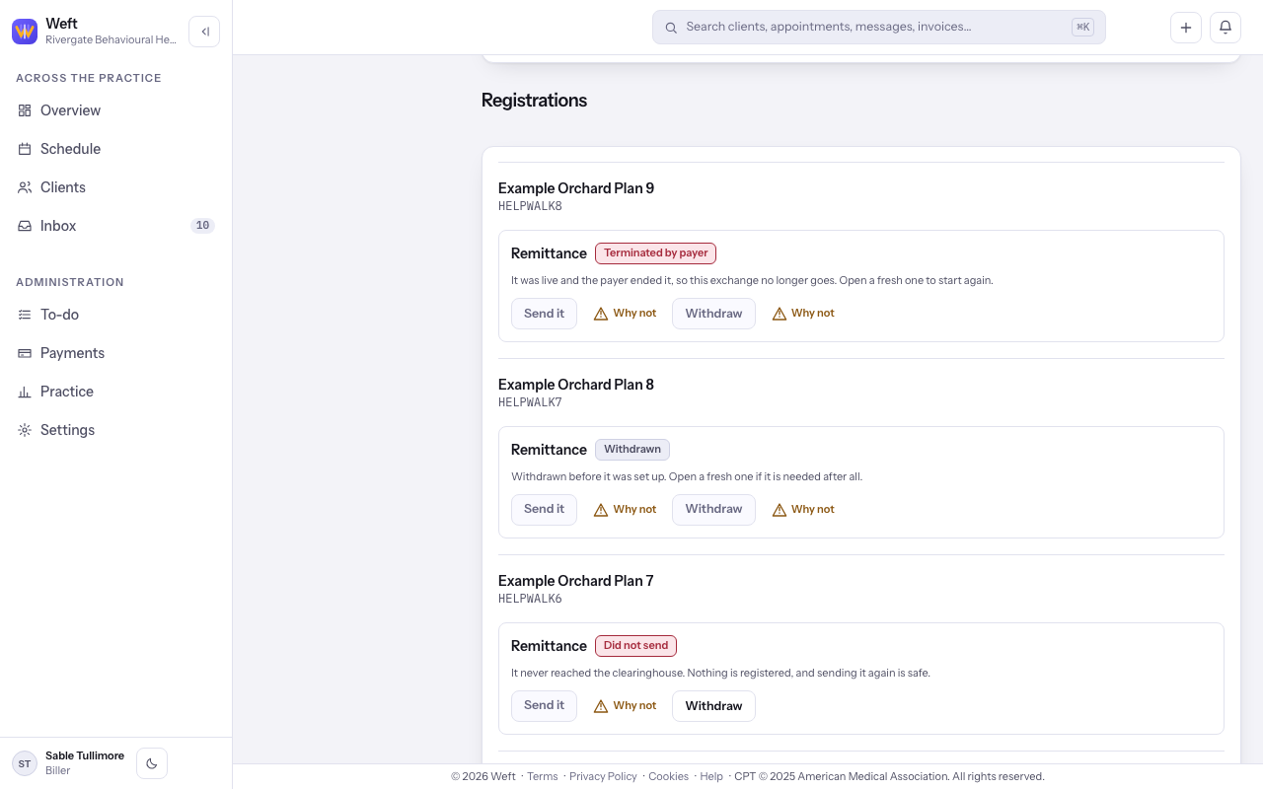Click the Withdrawn status badge
Screen dimensions: 1263x789
(x=632, y=450)
